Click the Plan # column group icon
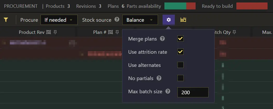Screen dimensions: 273x109 point(110,32)
